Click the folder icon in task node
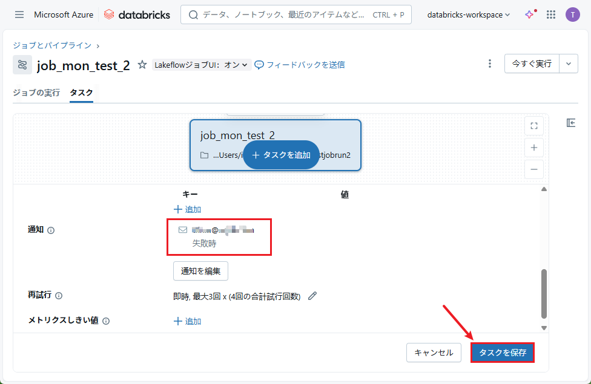Image resolution: width=591 pixels, height=384 pixels. point(204,155)
